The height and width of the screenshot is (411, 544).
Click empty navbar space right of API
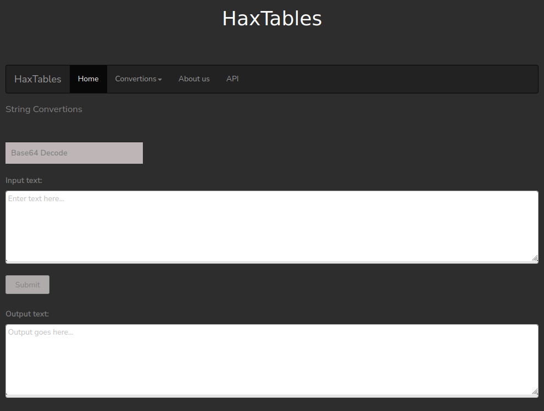tap(385, 79)
